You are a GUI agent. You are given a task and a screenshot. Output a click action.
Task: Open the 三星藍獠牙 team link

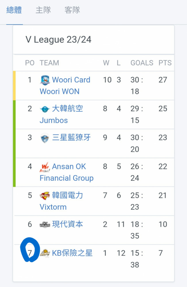coord(72,137)
